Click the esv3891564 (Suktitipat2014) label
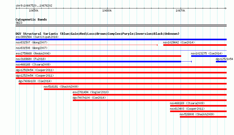 [37, 37]
